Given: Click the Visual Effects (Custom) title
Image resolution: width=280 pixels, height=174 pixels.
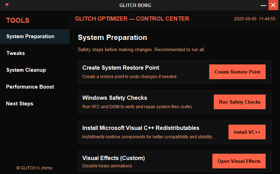Looking at the screenshot, I should 114,158.
